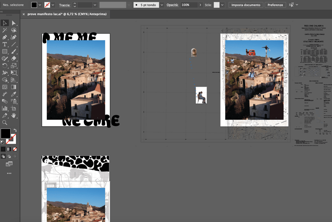Click the top bar black fill swatch
The image size is (332, 222).
(x=34, y=5)
